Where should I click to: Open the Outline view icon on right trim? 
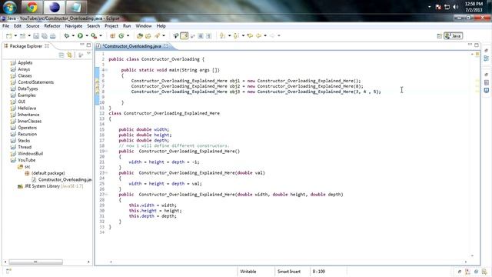tap(487, 58)
